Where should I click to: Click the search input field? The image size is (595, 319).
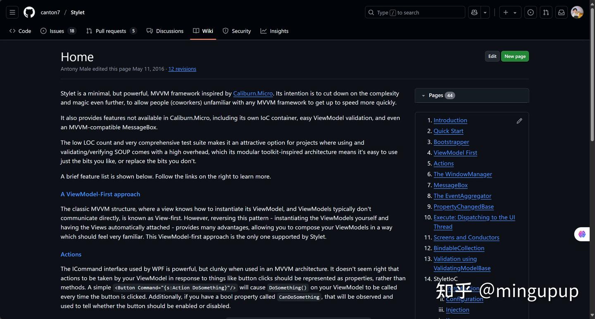[414, 12]
